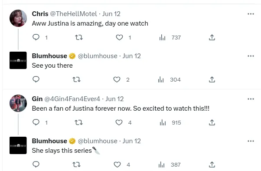Image resolution: width=261 pixels, height=171 pixels.
Task: Share Chris's tweet via upload icon
Action: [212, 37]
